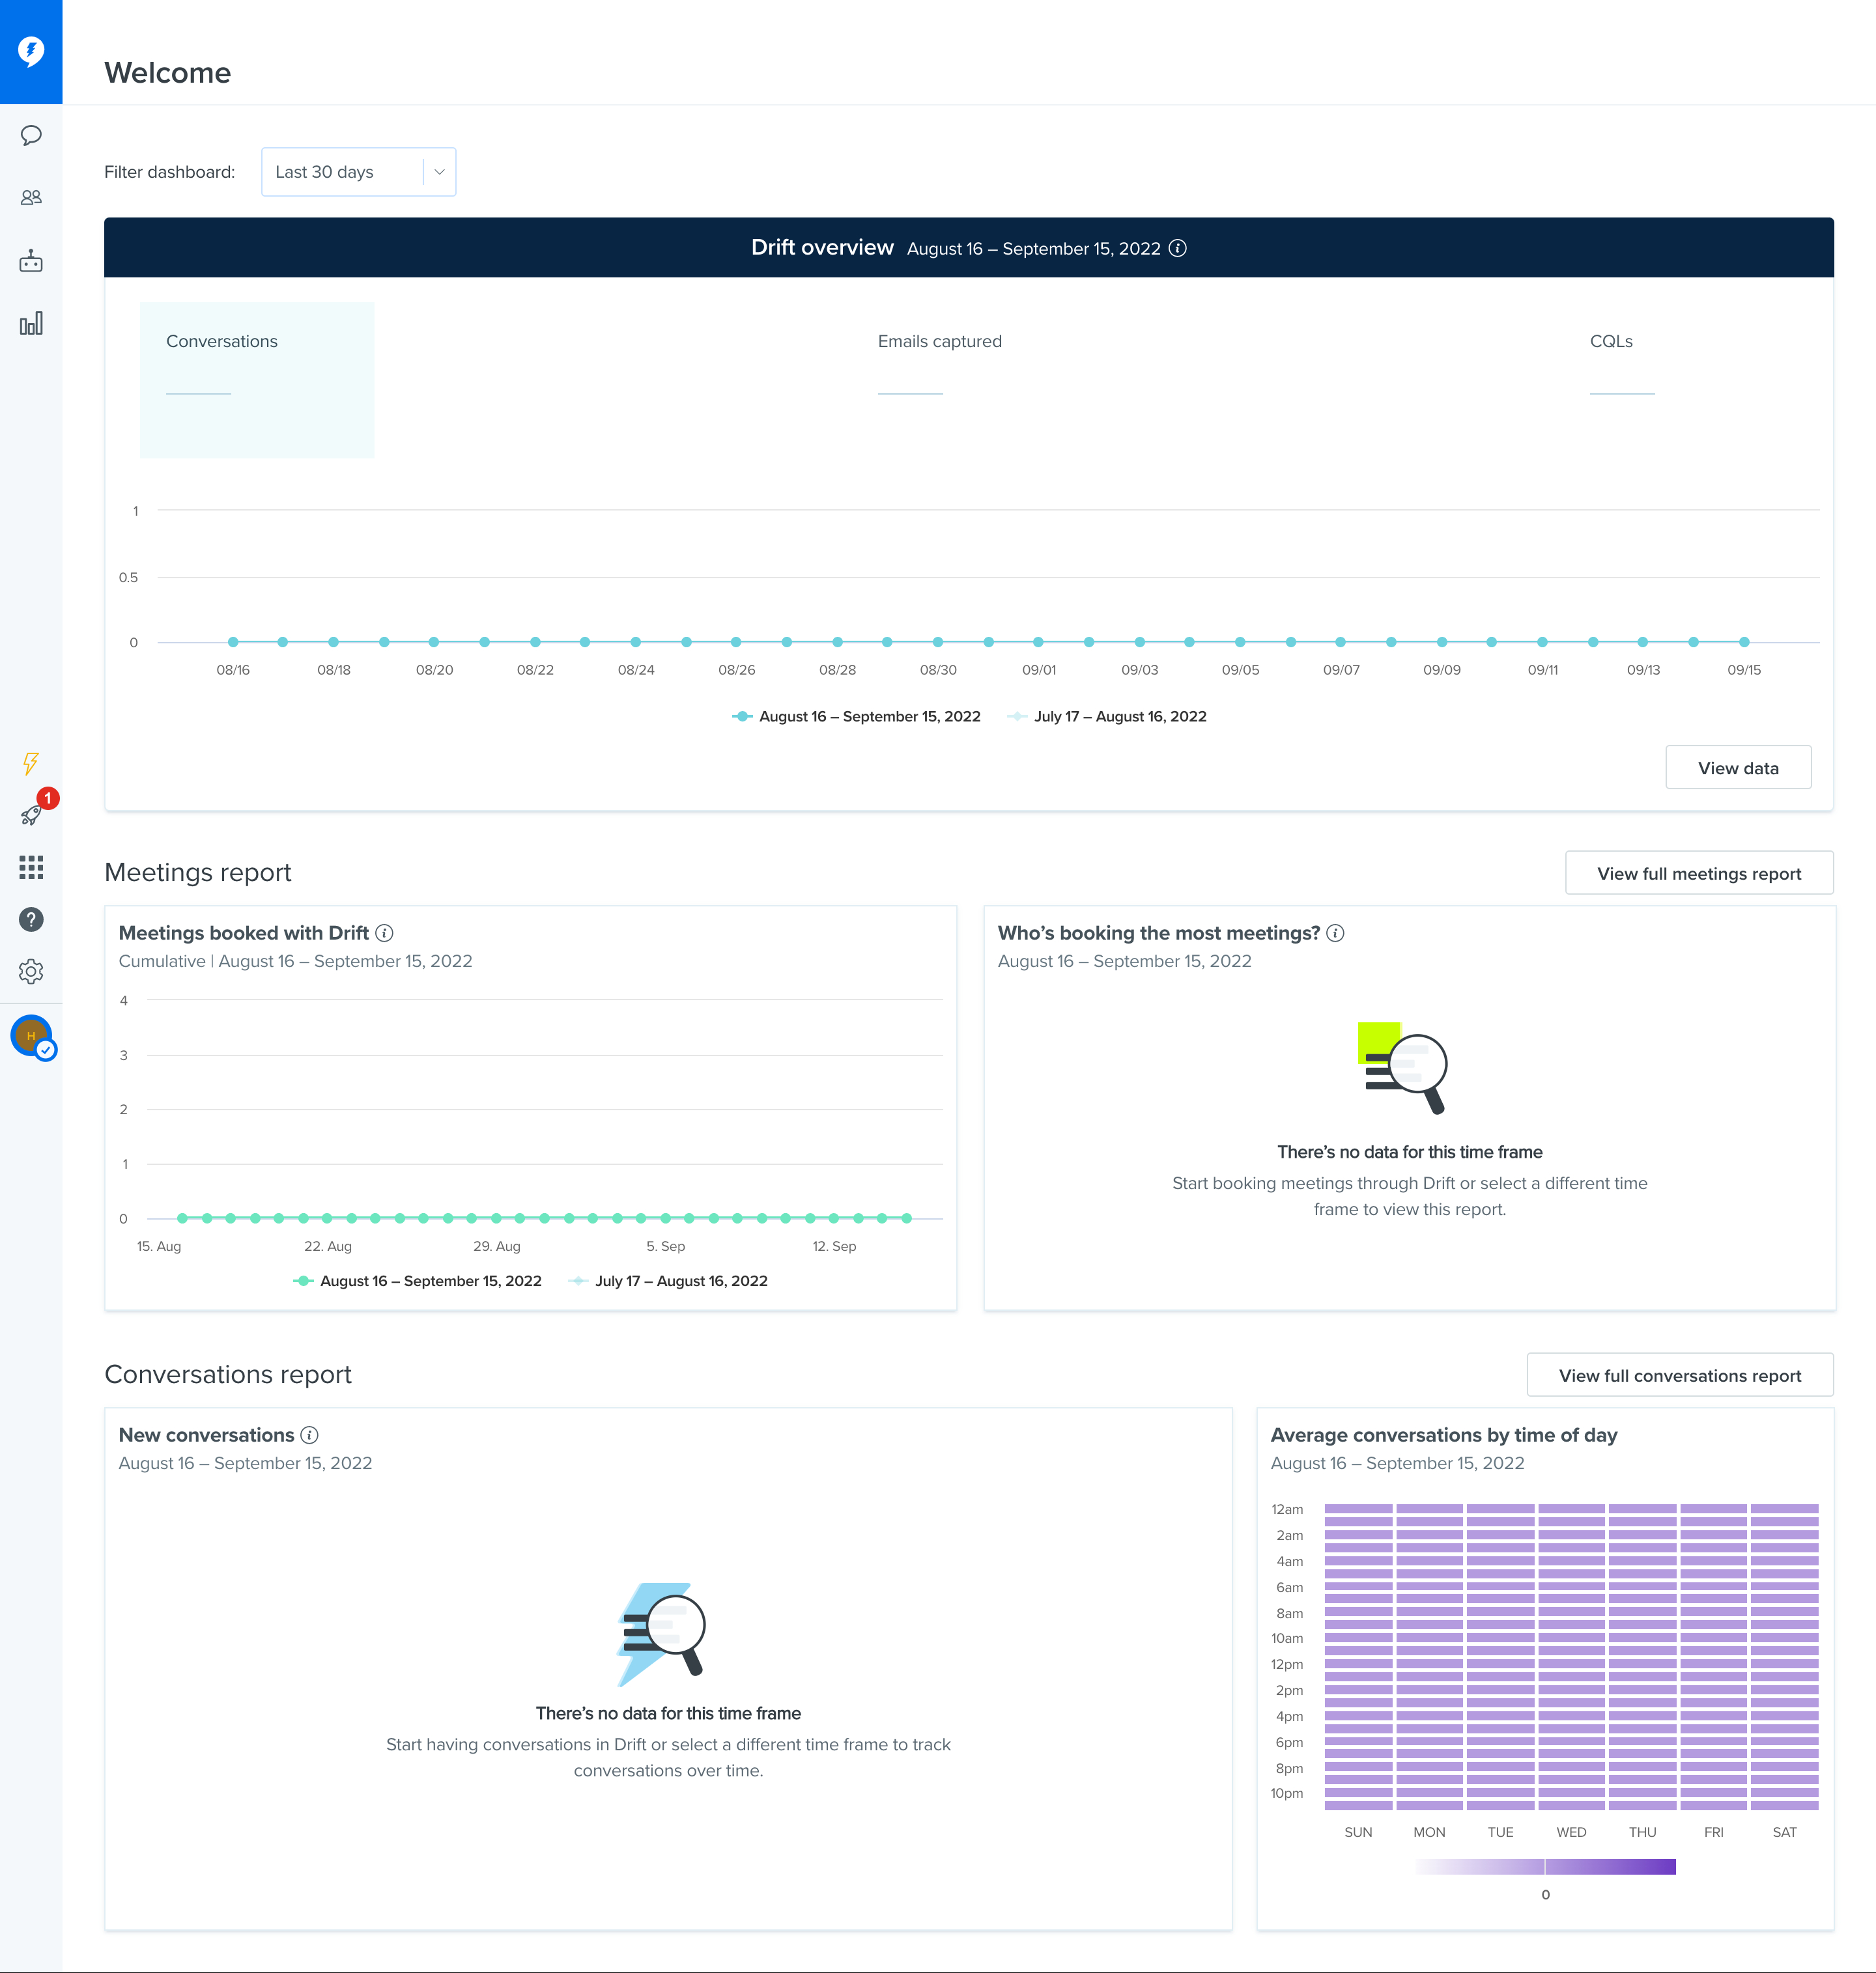The image size is (1876, 1973).
Task: Toggle meetings legend August 16 – September 15 series
Action: [417, 1281]
